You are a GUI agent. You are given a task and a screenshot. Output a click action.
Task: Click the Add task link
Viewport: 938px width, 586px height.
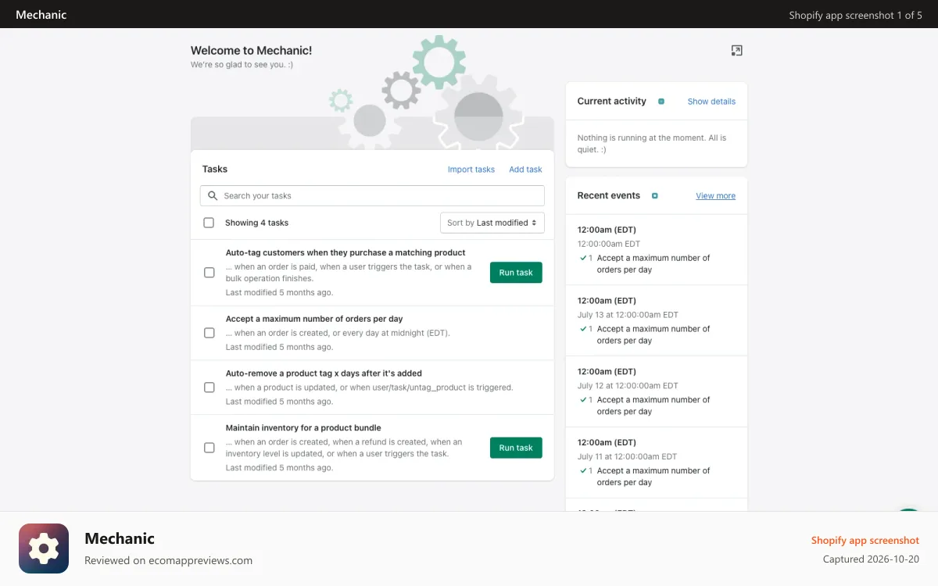tap(525, 170)
